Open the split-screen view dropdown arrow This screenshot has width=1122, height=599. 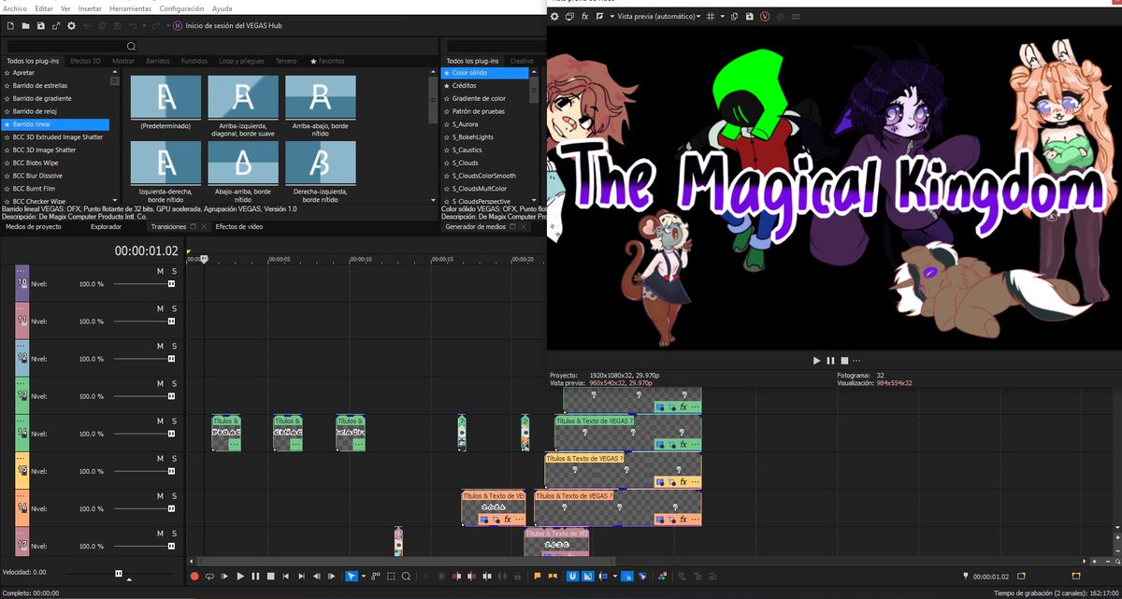(611, 17)
